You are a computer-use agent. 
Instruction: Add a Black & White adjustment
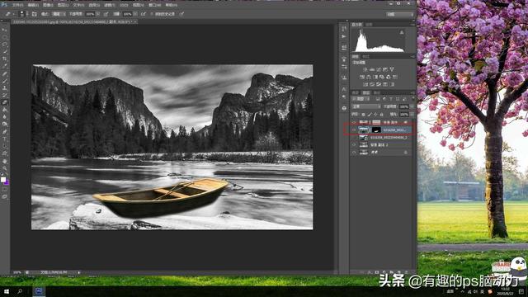click(375, 77)
